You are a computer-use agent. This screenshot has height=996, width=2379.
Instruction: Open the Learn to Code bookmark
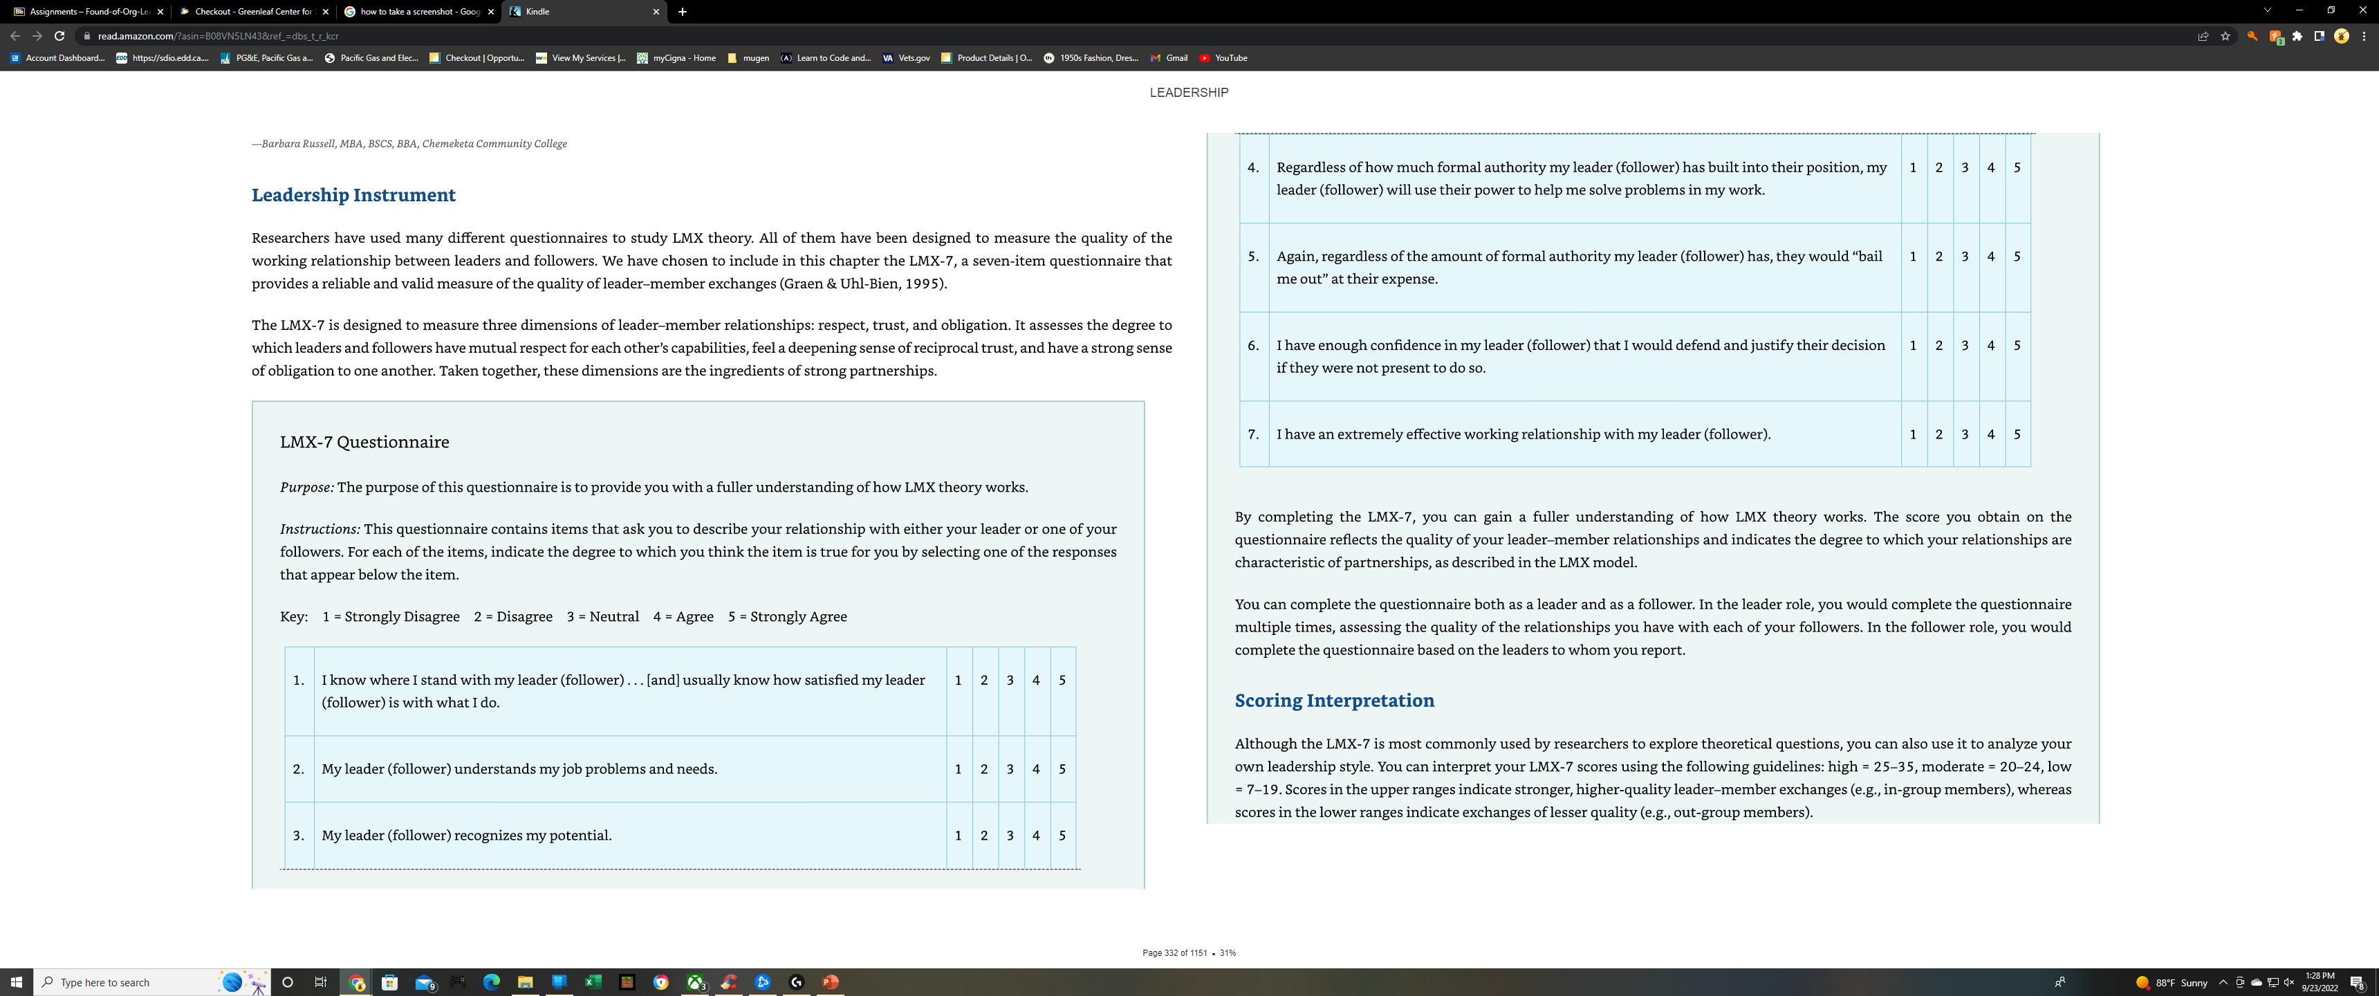[x=826, y=58]
